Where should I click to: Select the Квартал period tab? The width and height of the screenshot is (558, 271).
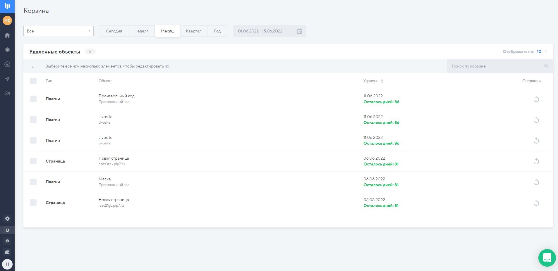pyautogui.click(x=193, y=31)
